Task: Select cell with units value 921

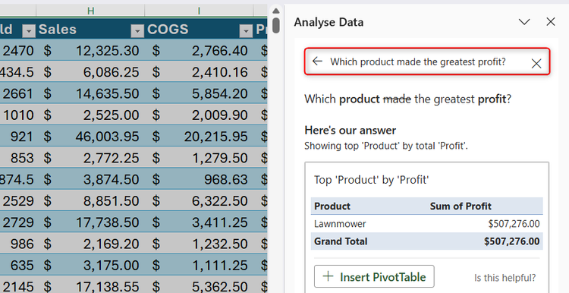Action: pos(17,136)
